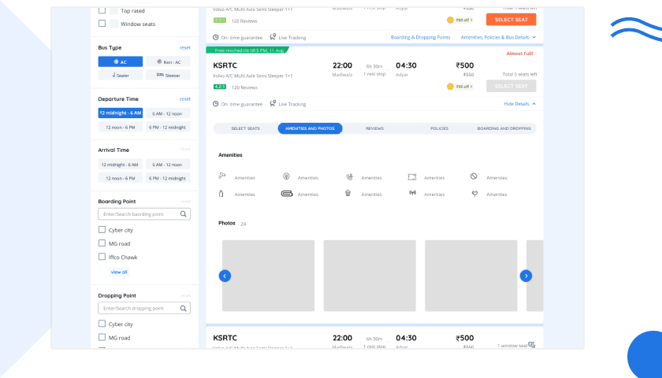Image resolution: width=662 pixels, height=378 pixels.
Task: Collapse details with Hide Details
Action: tap(519, 104)
